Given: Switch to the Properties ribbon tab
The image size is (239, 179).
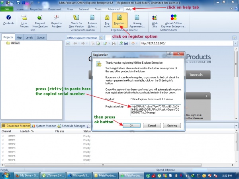Looking at the screenshot, I should point(36,9).
